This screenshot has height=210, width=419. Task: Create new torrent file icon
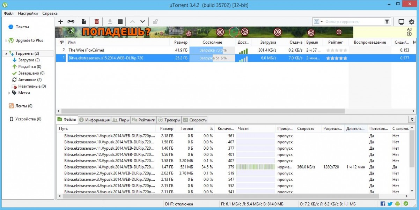click(84, 22)
